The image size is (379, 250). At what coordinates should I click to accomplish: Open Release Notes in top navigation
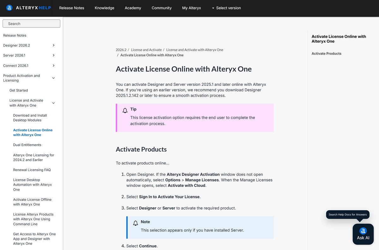(x=72, y=8)
